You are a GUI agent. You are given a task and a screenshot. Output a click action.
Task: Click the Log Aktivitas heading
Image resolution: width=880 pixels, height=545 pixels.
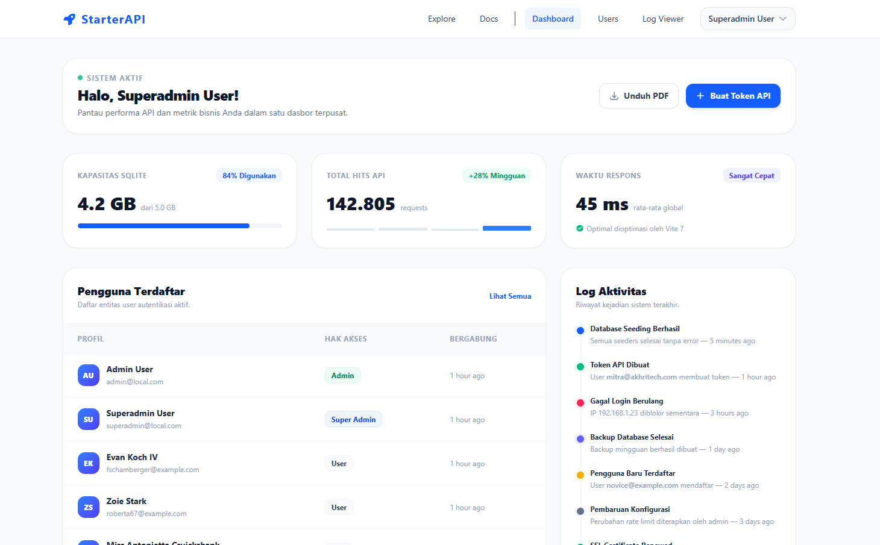click(x=611, y=291)
